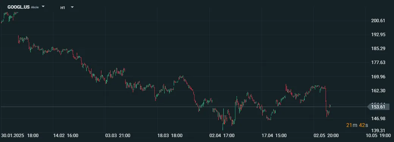The height and width of the screenshot is (142, 394).
Task: Click the 177.63 price axis label
Action: (x=378, y=62)
